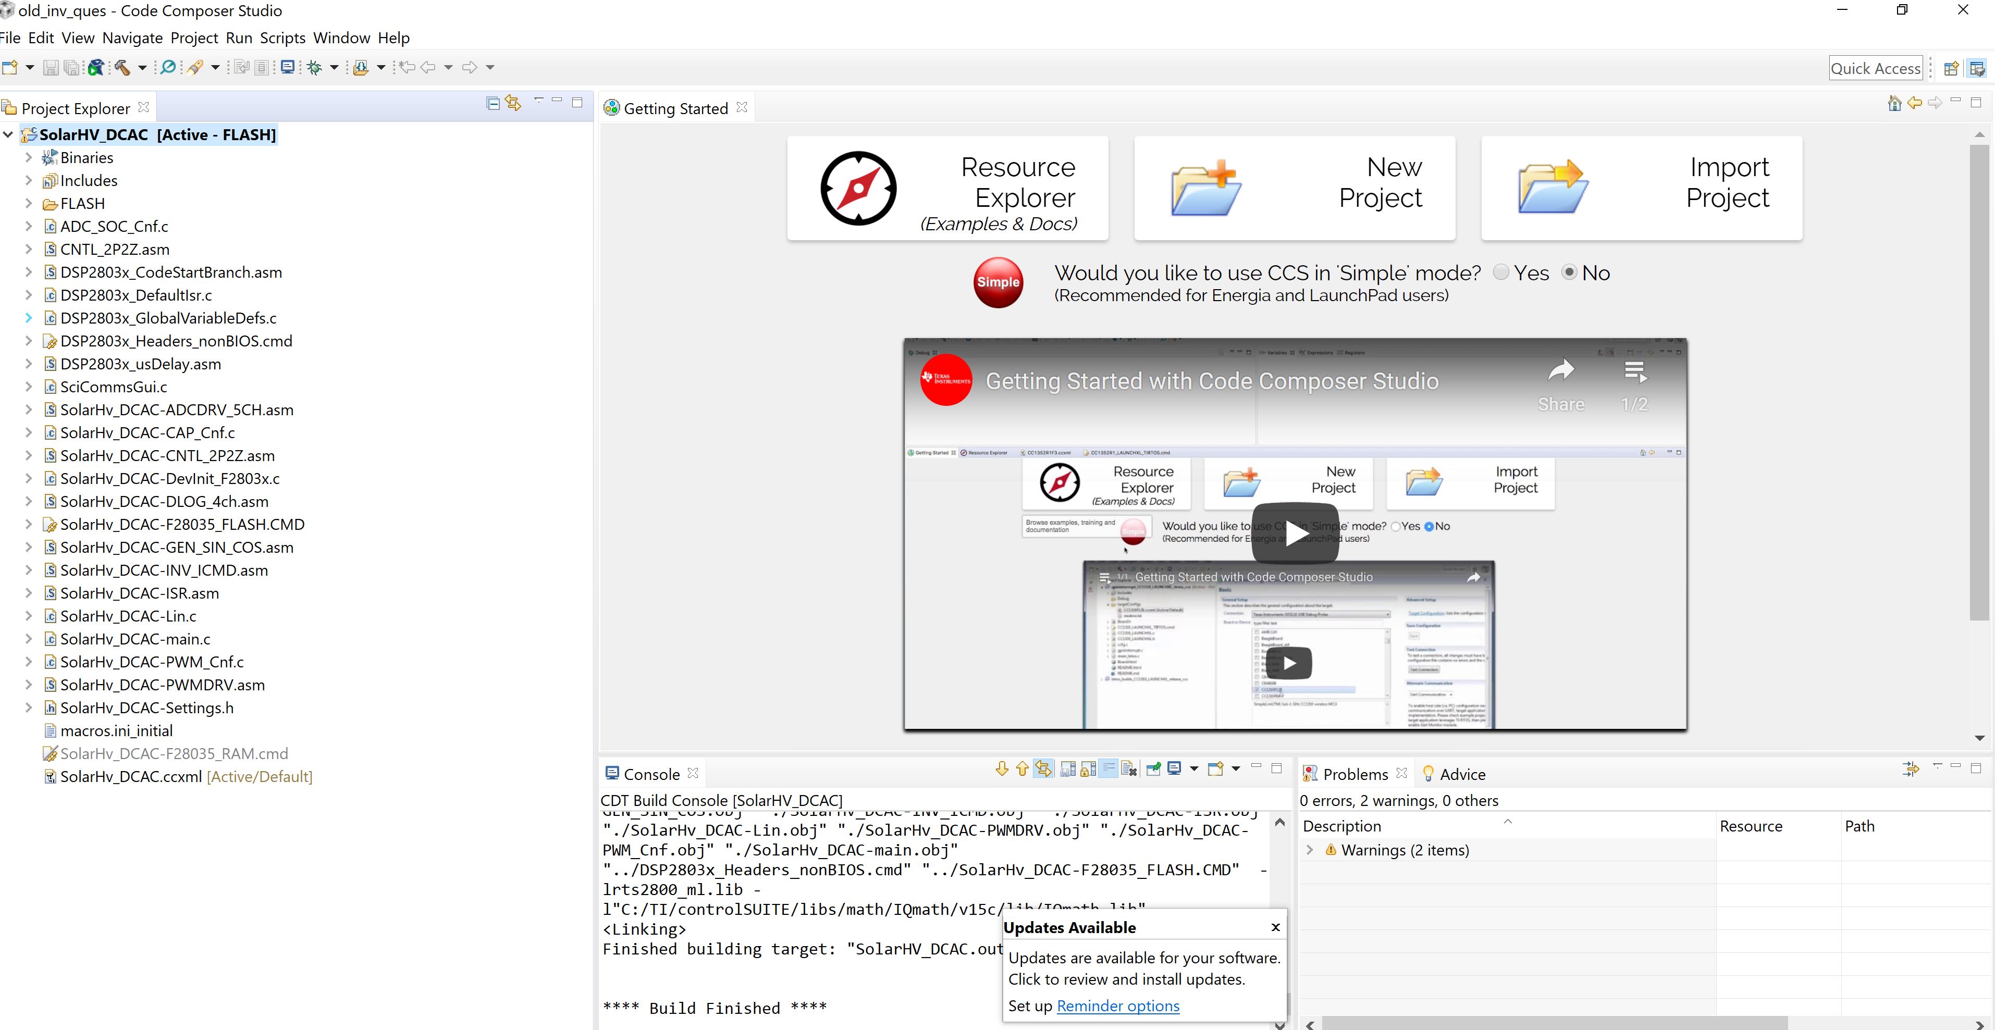
Task: Select No for Simple mode
Action: tap(1569, 272)
